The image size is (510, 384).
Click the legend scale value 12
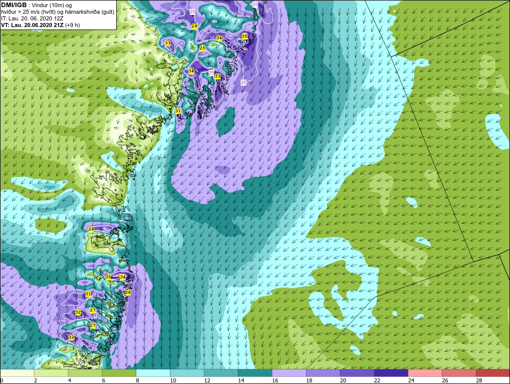click(207, 380)
